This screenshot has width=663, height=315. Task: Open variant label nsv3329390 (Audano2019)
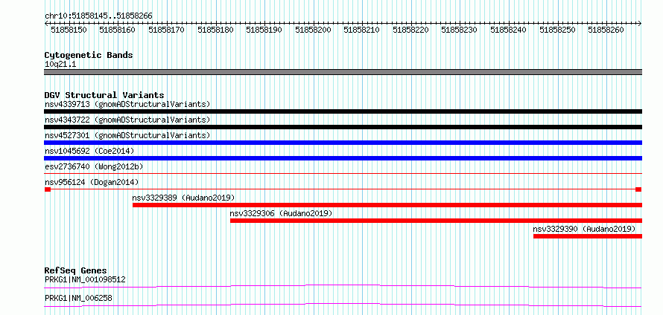(584, 229)
